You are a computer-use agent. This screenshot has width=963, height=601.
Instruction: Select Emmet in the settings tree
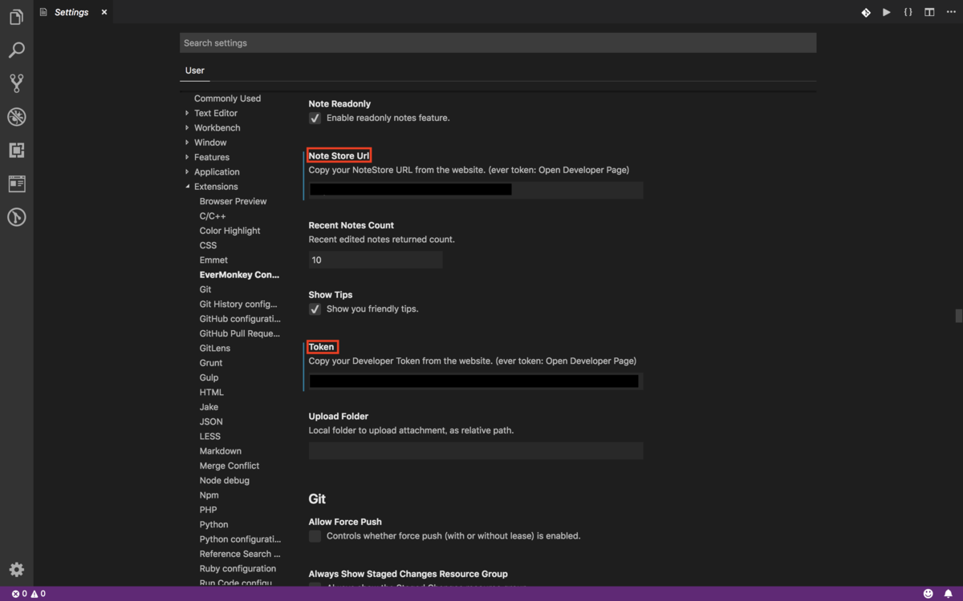[x=213, y=260]
